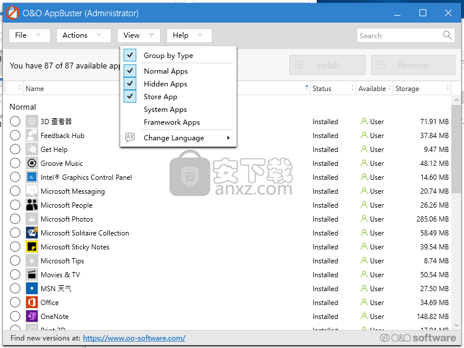Enable Framework Apps in View menu

[x=172, y=122]
